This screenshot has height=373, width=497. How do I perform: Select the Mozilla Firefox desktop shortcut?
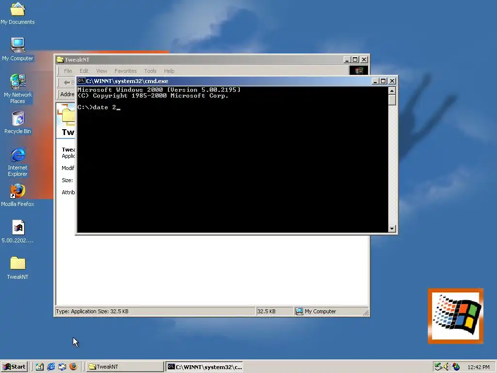click(17, 196)
